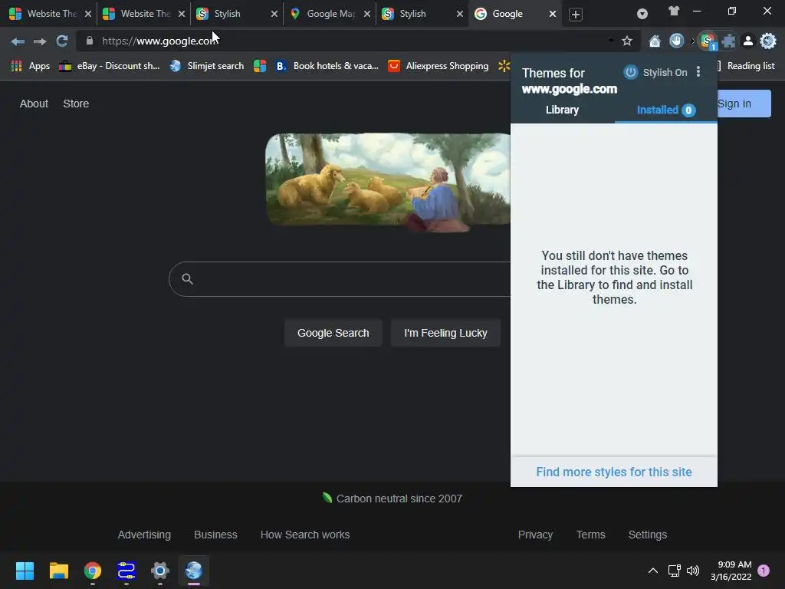Click the Walmart spark bookmark icon

coord(504,66)
